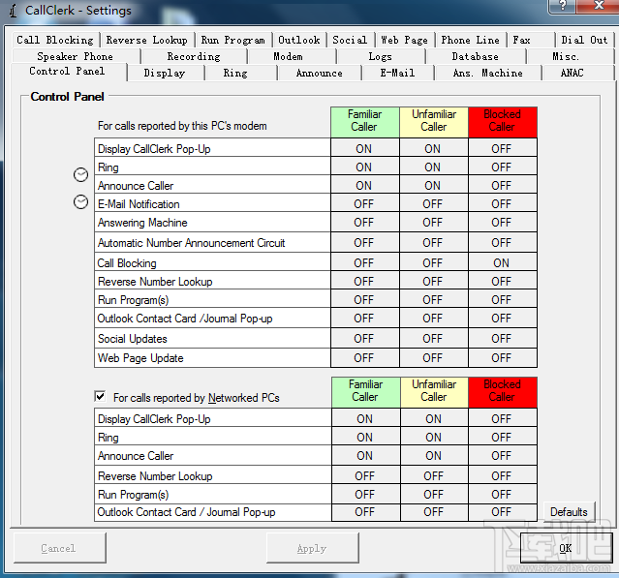Toggle networked Ring for Blocked Caller

502,438
